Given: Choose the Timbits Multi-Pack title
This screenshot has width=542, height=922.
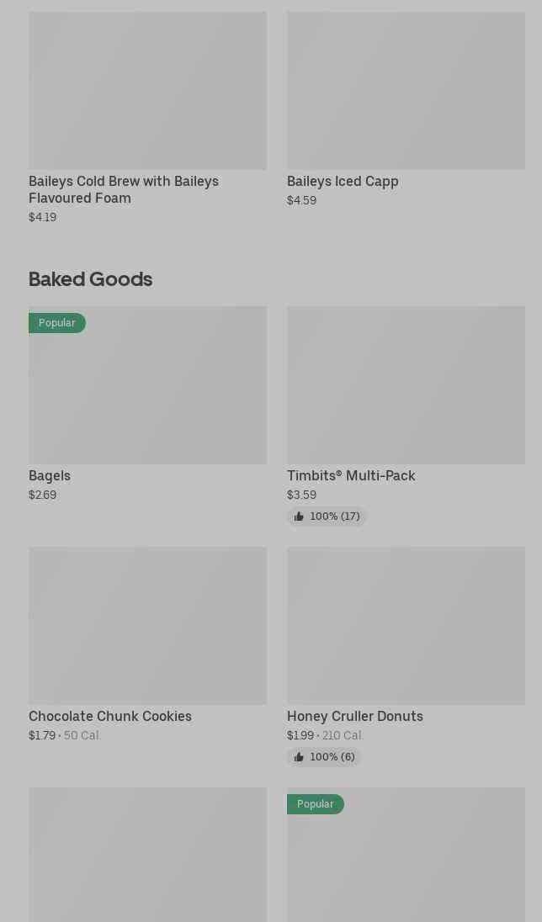Looking at the screenshot, I should 351,475.
